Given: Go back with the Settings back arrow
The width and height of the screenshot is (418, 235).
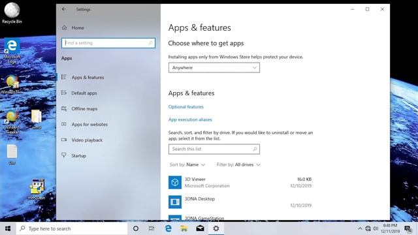Looking at the screenshot, I should [64, 9].
